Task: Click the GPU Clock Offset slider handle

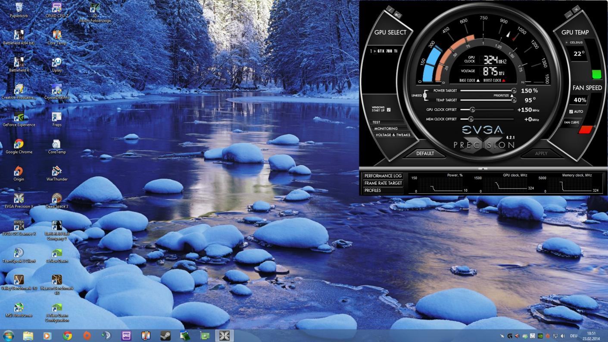Action: point(472,109)
